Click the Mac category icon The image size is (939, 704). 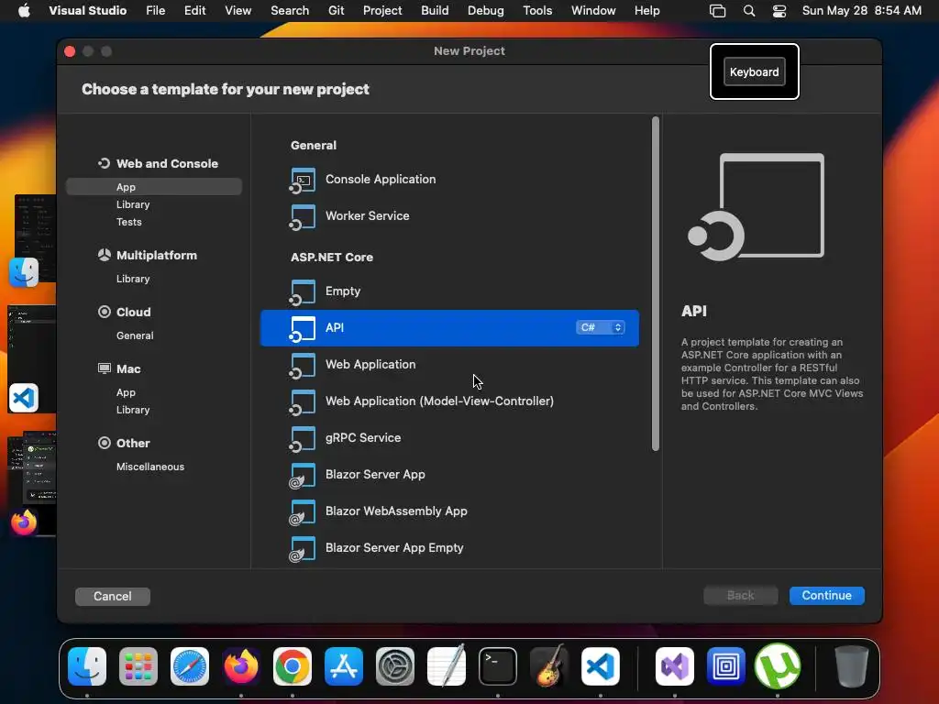(x=105, y=368)
